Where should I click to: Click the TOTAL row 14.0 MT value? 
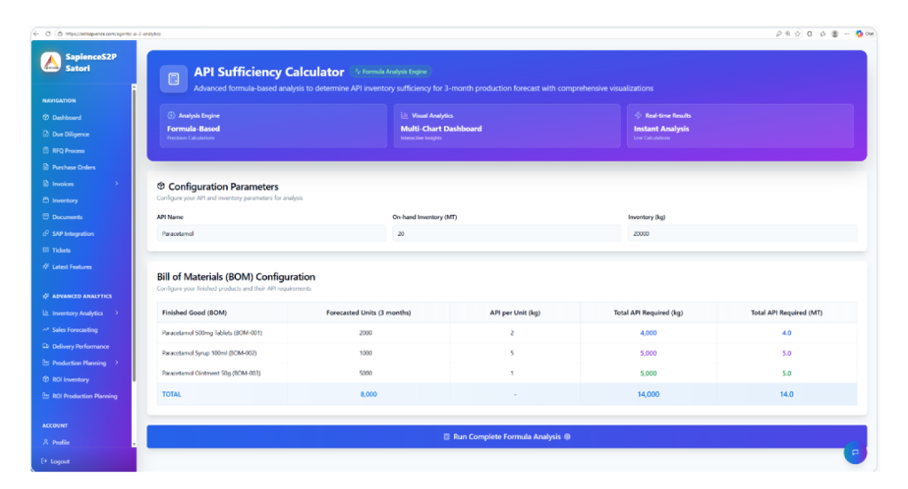787,394
